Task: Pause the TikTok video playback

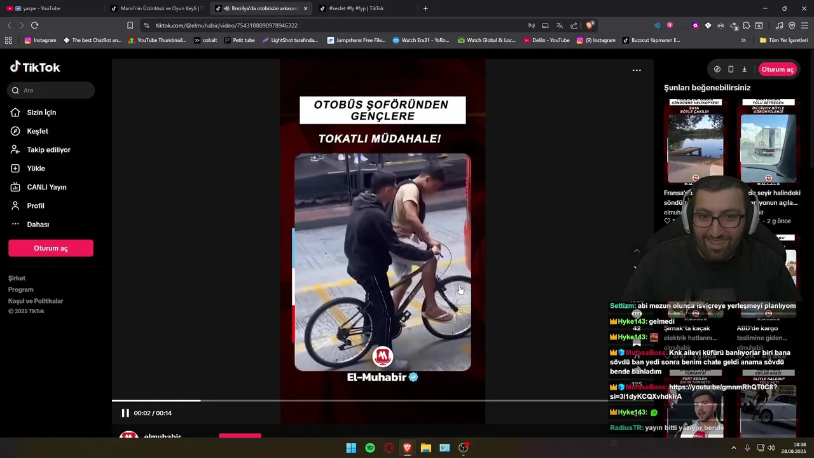Action: click(x=125, y=413)
